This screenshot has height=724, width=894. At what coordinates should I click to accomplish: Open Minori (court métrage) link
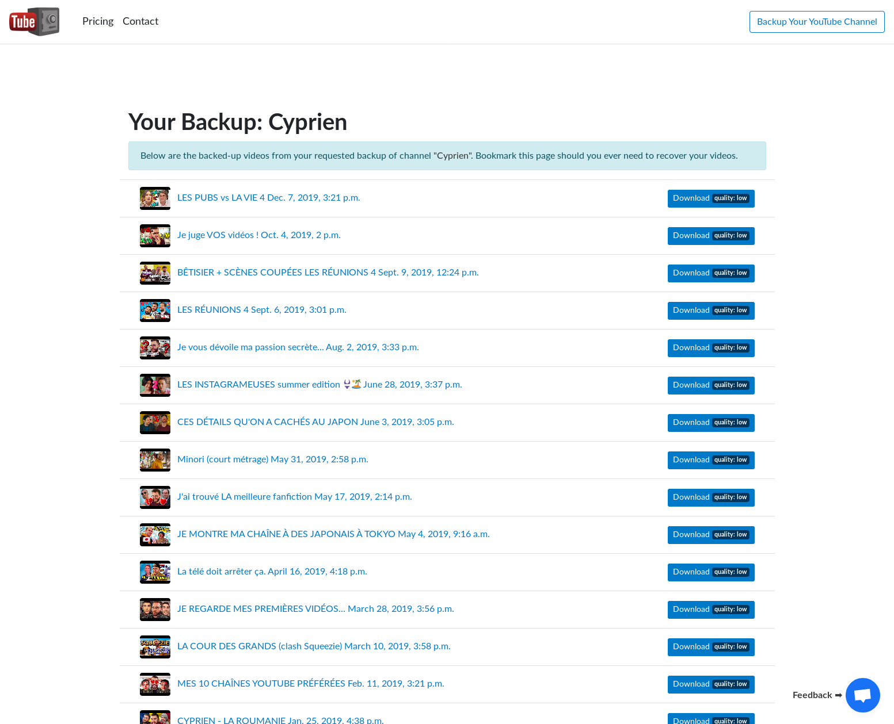273,459
